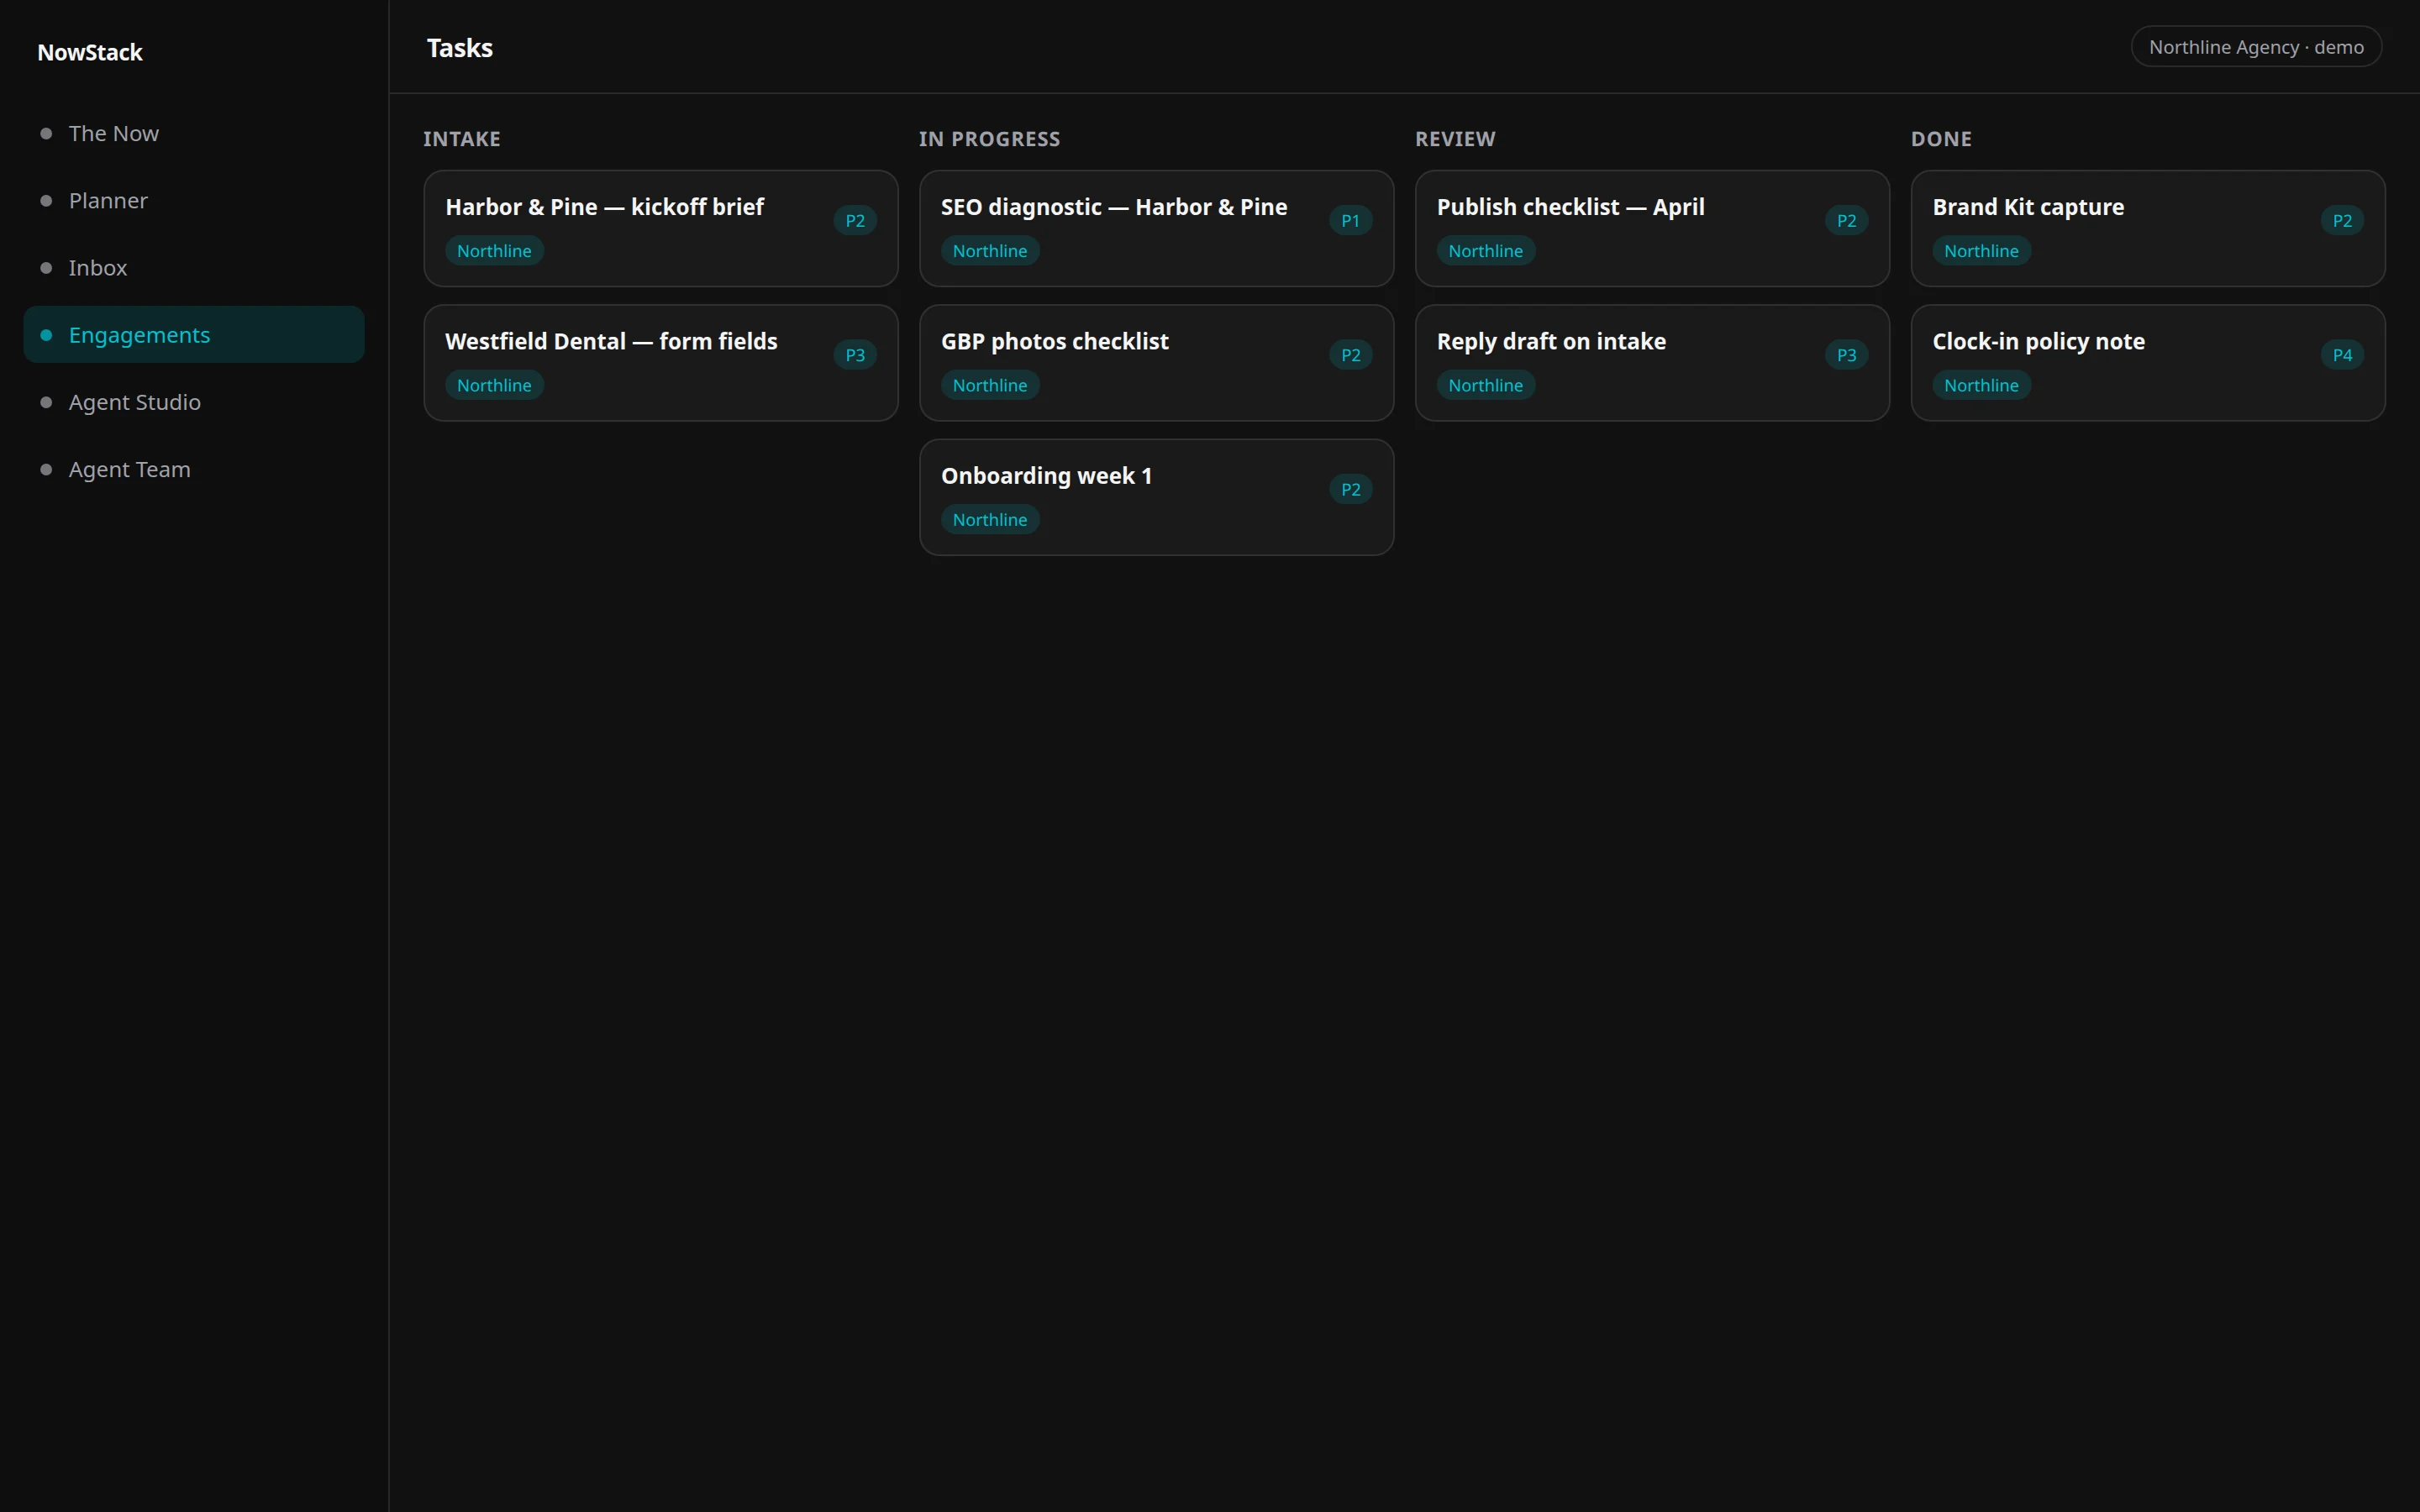
Task: Click the DONE column header
Action: tap(1941, 139)
